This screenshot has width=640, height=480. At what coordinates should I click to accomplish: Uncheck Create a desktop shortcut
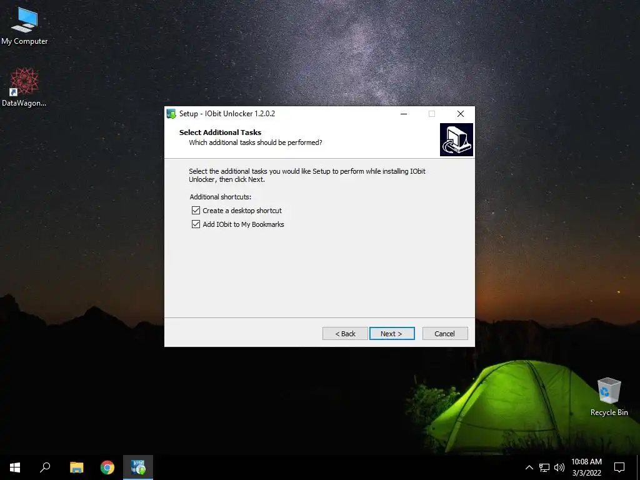pos(196,210)
